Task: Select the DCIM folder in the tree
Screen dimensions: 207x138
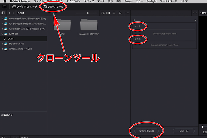Action: coord(11,39)
